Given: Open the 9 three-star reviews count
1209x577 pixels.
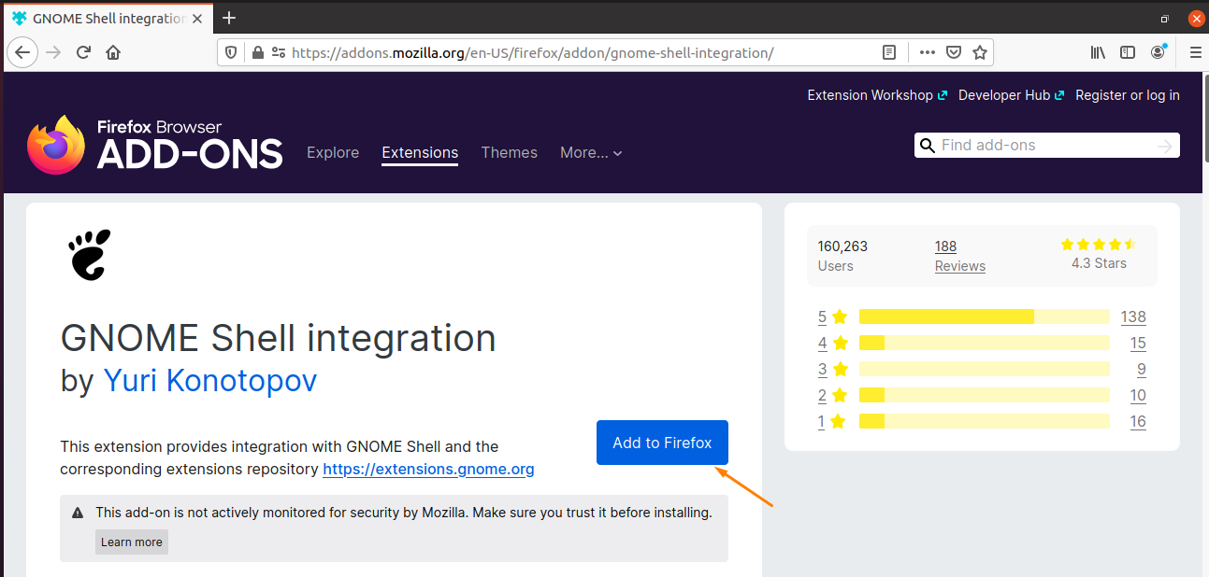Looking at the screenshot, I should tap(1142, 369).
